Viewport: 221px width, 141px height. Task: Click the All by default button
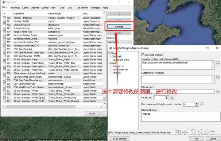coord(119,139)
